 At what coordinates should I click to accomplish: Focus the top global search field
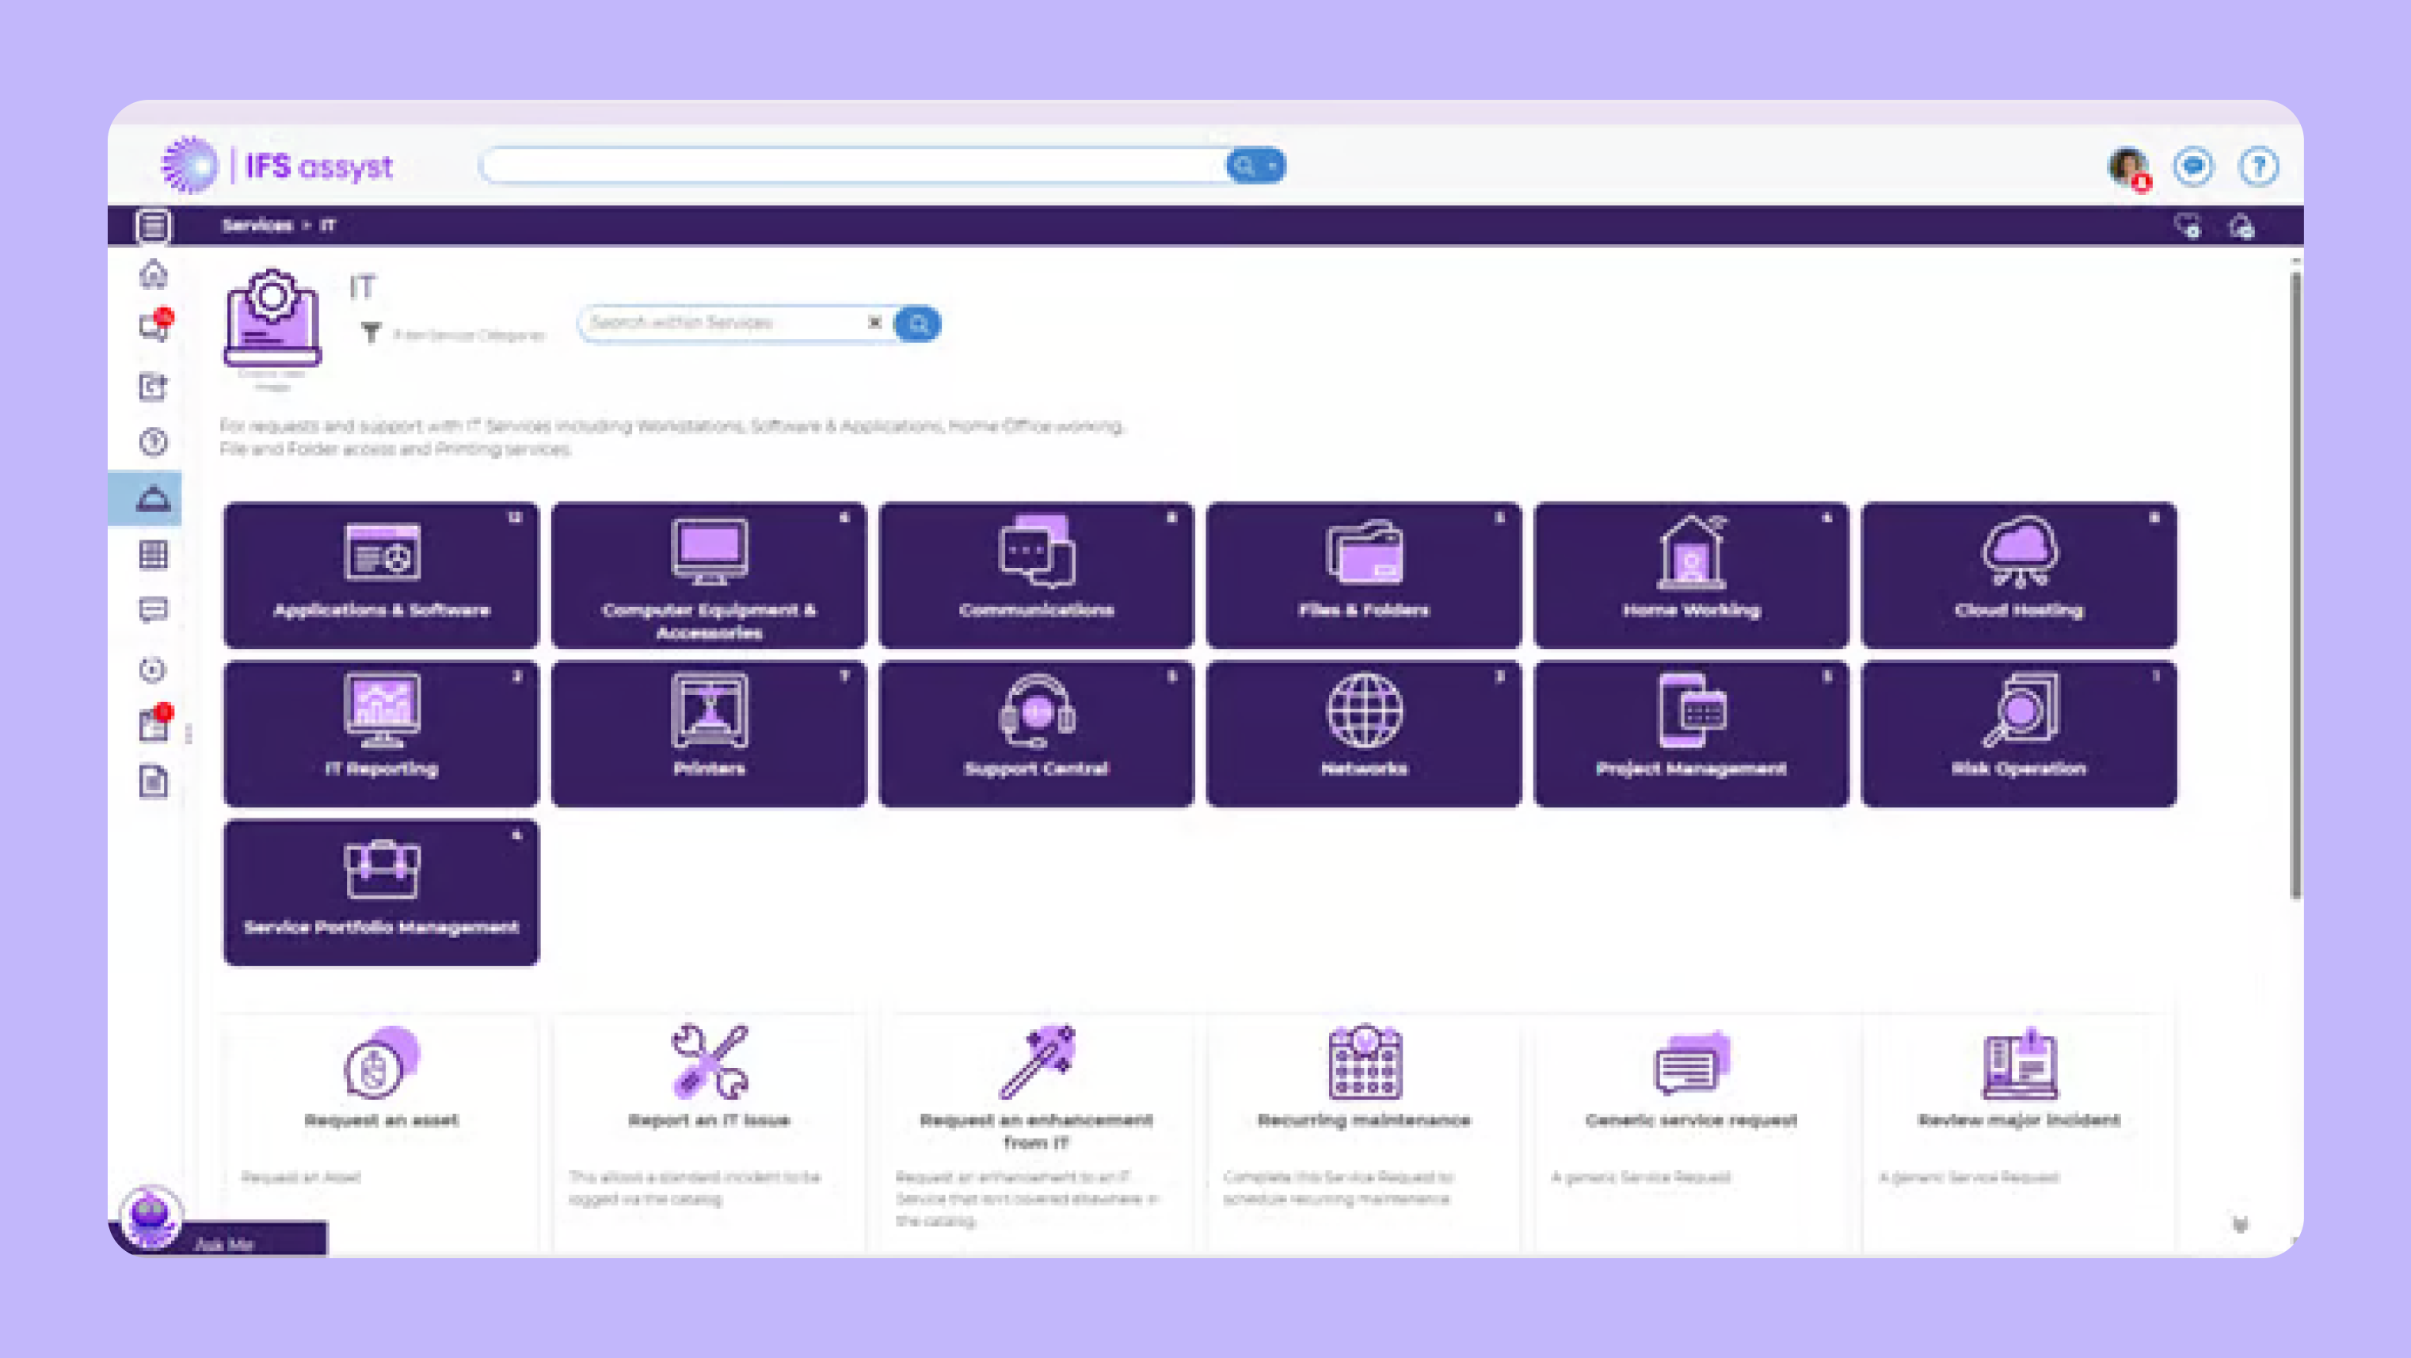pyautogui.click(x=854, y=166)
